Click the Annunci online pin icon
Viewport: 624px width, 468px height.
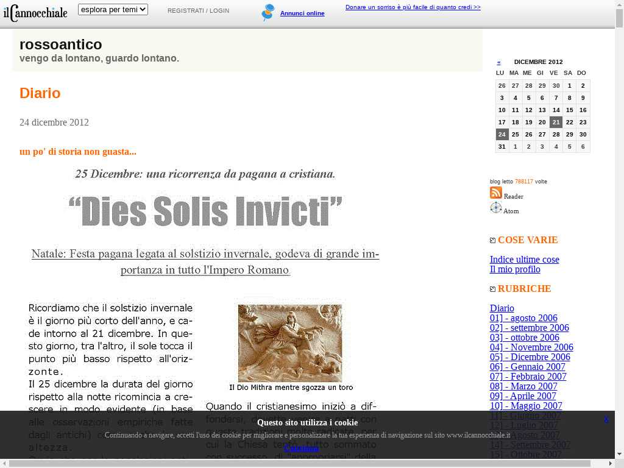click(268, 13)
